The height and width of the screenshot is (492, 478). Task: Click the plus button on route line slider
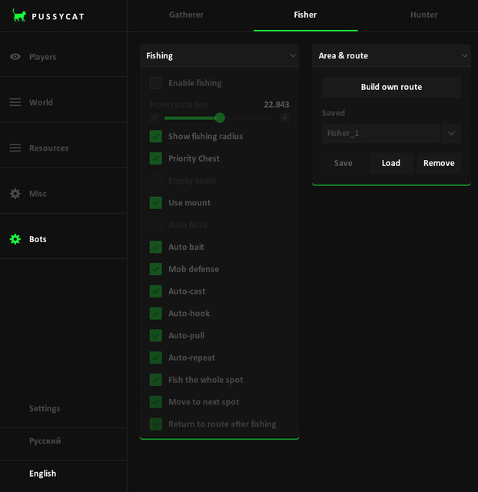pyautogui.click(x=284, y=118)
